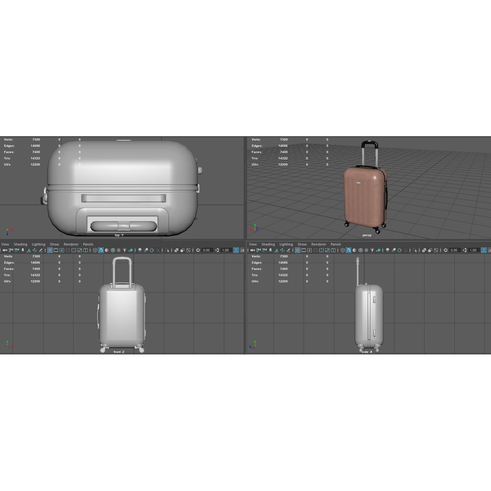Open sRGB view transform dropdown in front -Z panel

[x=242, y=250]
